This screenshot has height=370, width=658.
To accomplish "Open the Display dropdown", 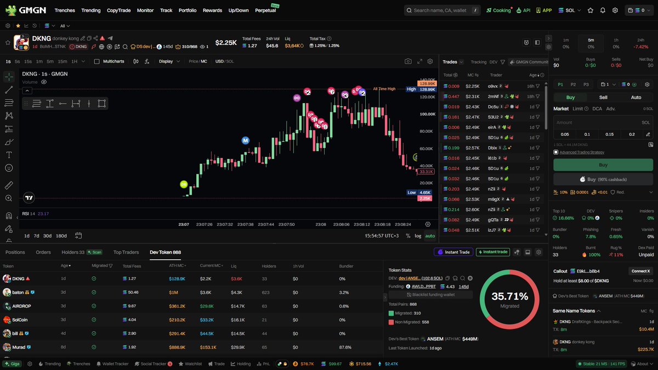I will (169, 61).
